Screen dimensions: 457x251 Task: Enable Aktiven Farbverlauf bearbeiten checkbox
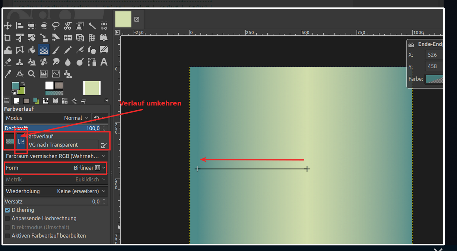point(7,236)
